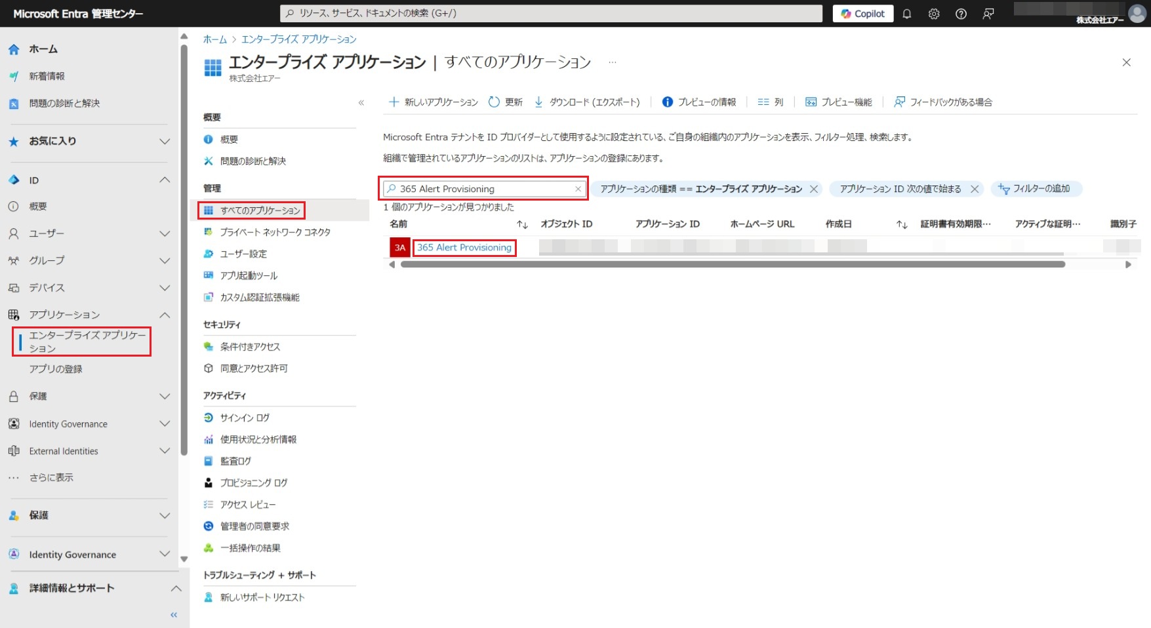Click the refresh (更新) icon
This screenshot has width=1151, height=628.
click(x=494, y=102)
